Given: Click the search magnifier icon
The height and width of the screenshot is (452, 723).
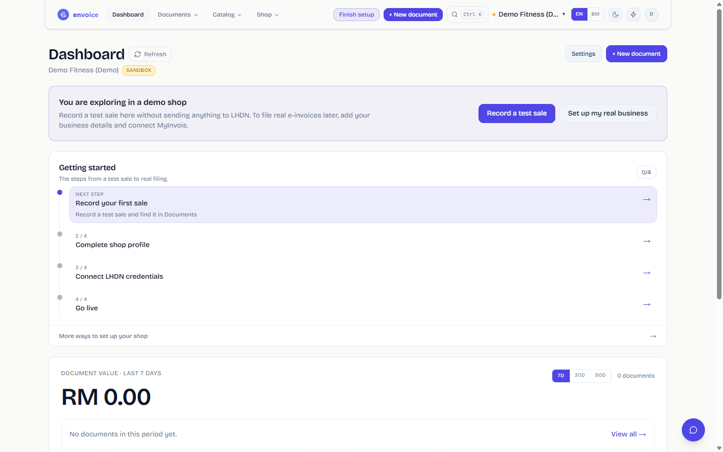Looking at the screenshot, I should pyautogui.click(x=454, y=15).
